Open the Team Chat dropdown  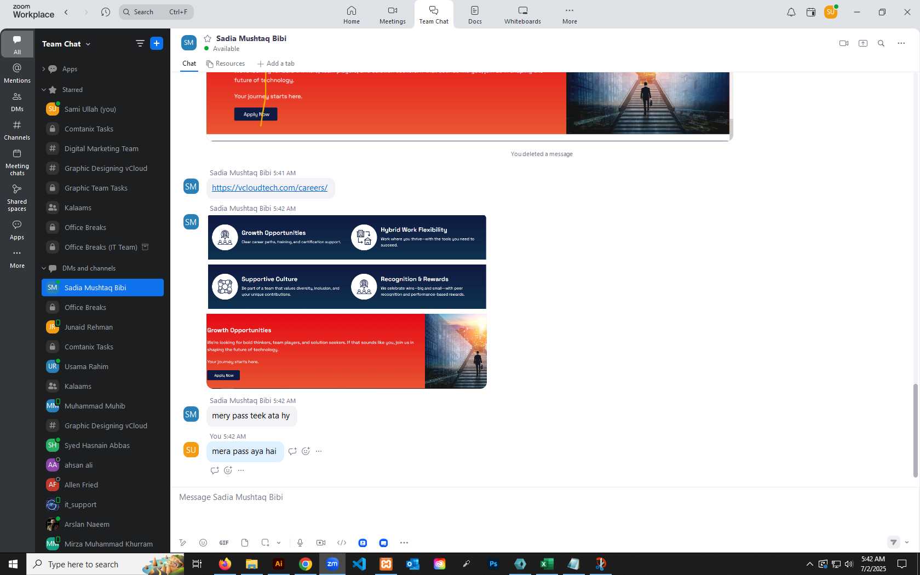click(x=66, y=44)
